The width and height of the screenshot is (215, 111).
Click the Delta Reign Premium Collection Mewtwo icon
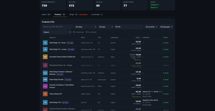45,73
